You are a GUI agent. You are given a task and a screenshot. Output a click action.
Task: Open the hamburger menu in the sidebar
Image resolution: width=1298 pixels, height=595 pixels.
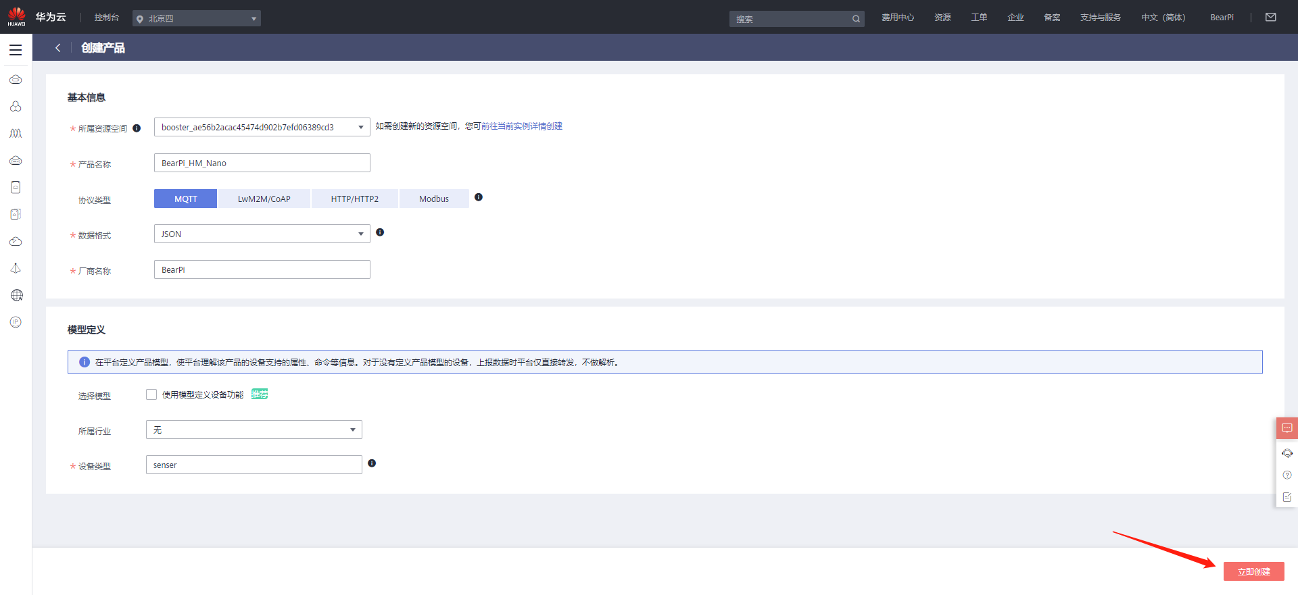[16, 49]
